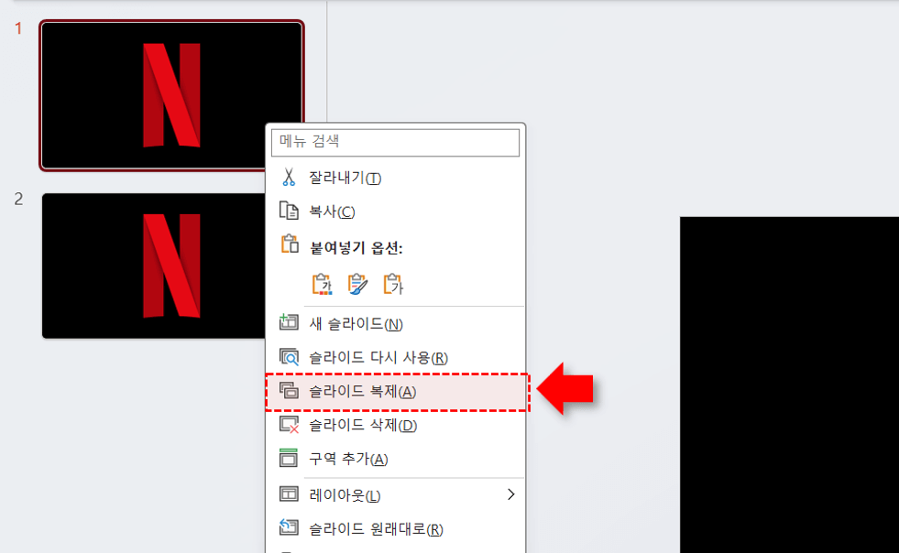The width and height of the screenshot is (899, 553).
Task: Click the black slide canvas area
Action: click(788, 385)
